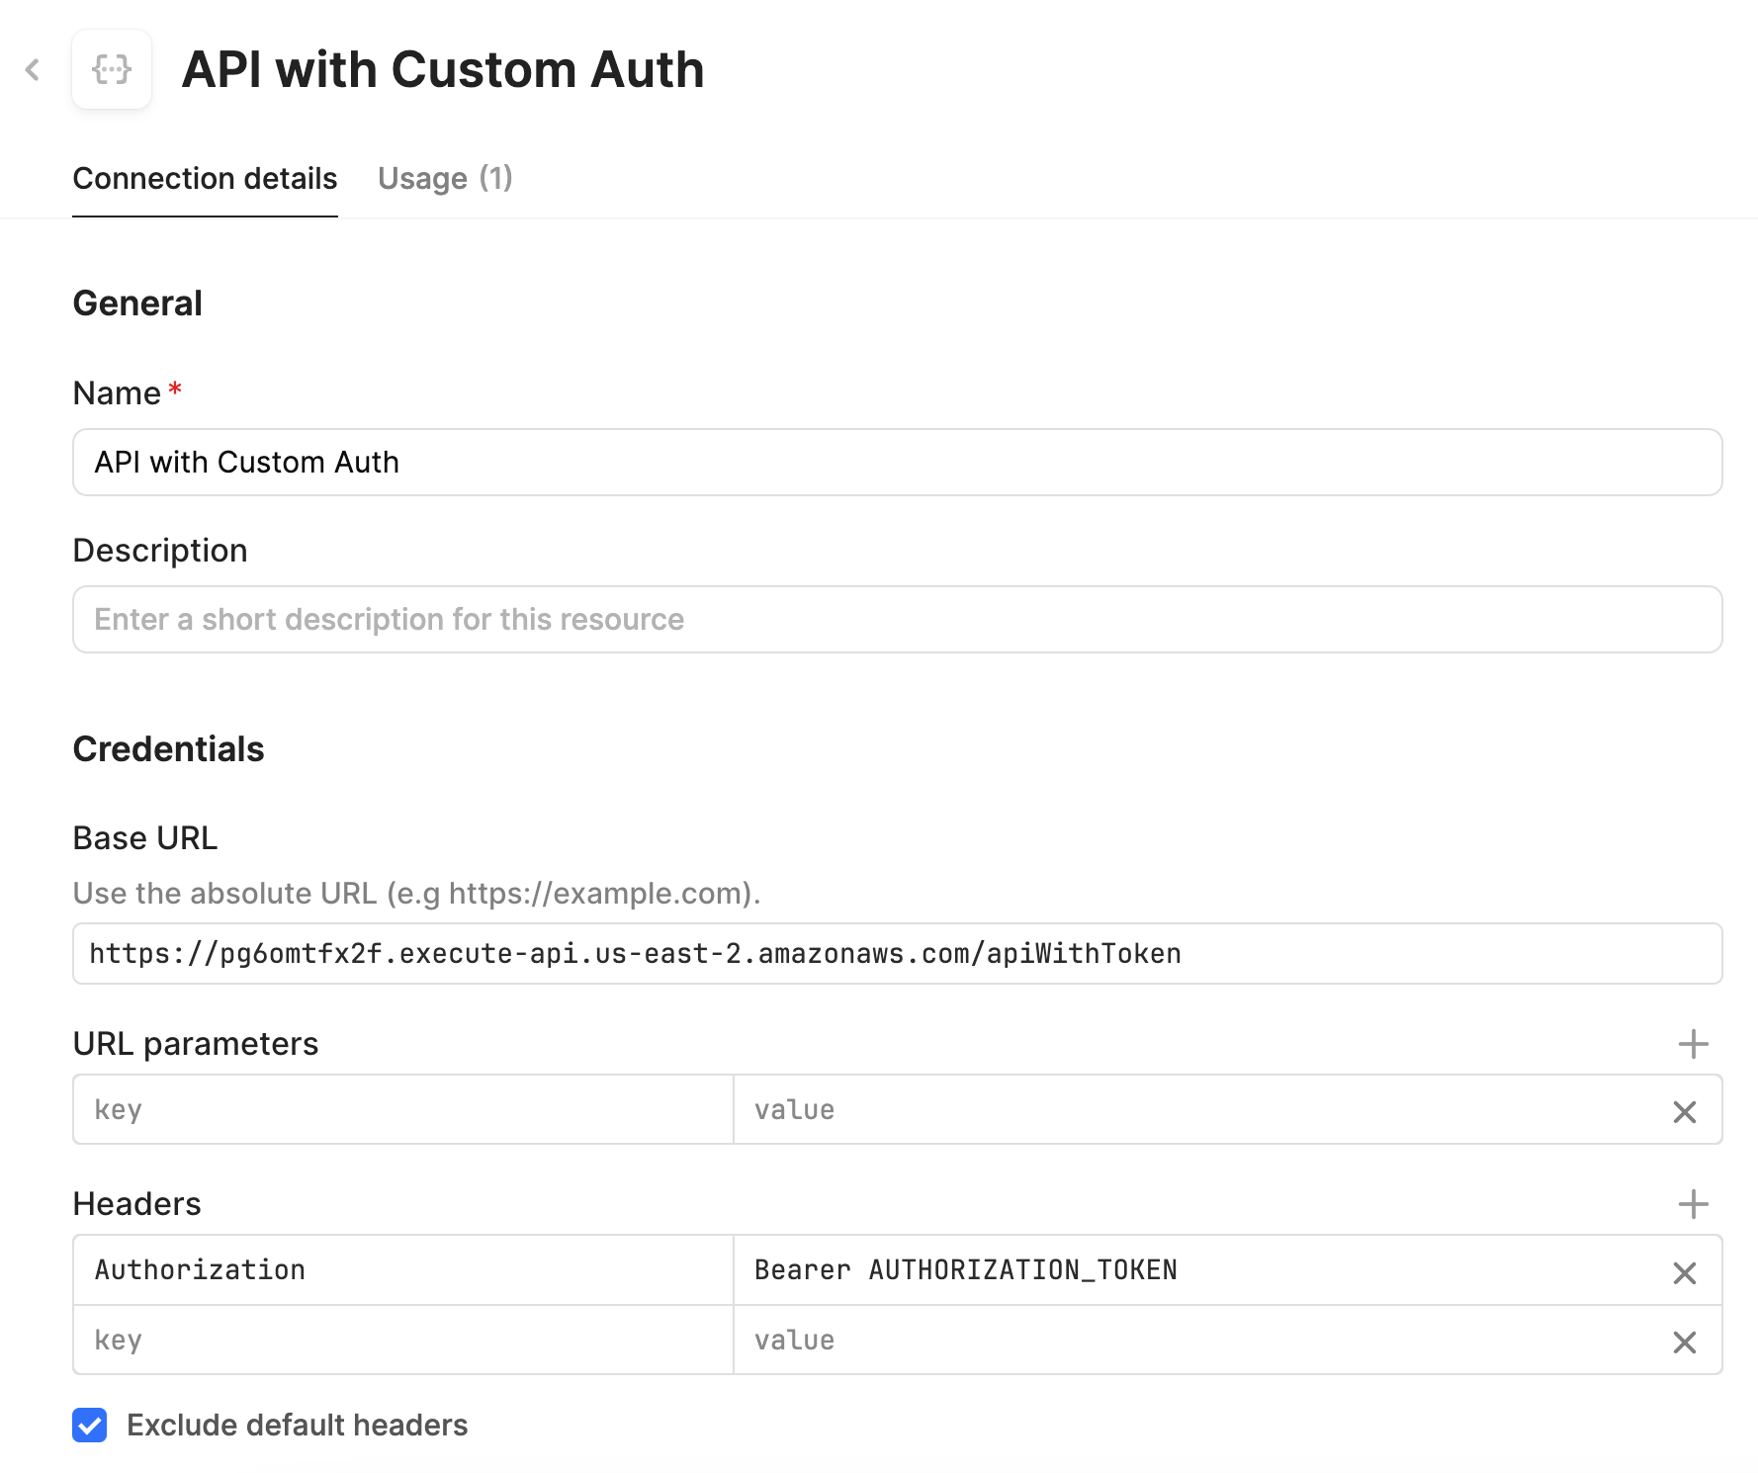Add a new URL parameter with plus icon
This screenshot has width=1758, height=1473.
point(1693,1044)
